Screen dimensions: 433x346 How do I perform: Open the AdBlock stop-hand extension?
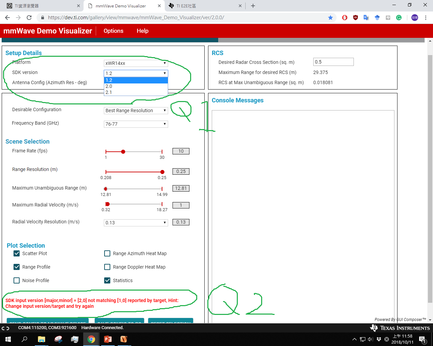coord(345,18)
